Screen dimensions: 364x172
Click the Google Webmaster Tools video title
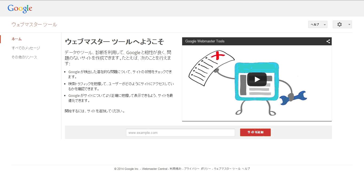coord(205,41)
